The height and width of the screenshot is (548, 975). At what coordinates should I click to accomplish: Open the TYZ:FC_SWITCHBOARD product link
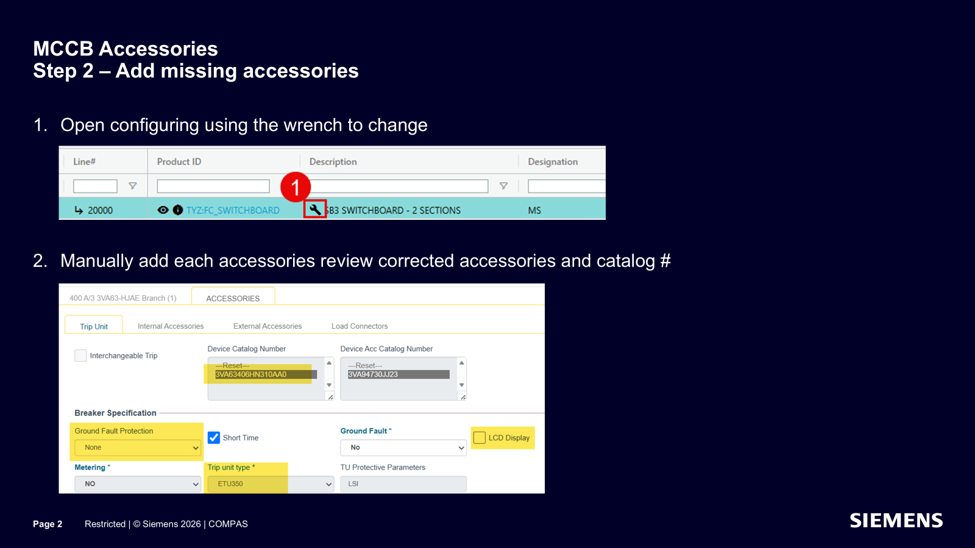[233, 210]
